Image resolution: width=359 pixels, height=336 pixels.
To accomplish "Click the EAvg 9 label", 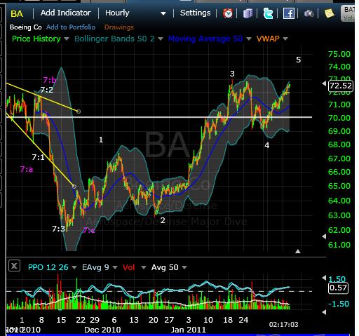I will 95,267.
